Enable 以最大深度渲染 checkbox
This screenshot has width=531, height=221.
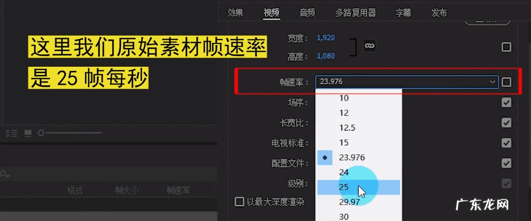click(239, 202)
